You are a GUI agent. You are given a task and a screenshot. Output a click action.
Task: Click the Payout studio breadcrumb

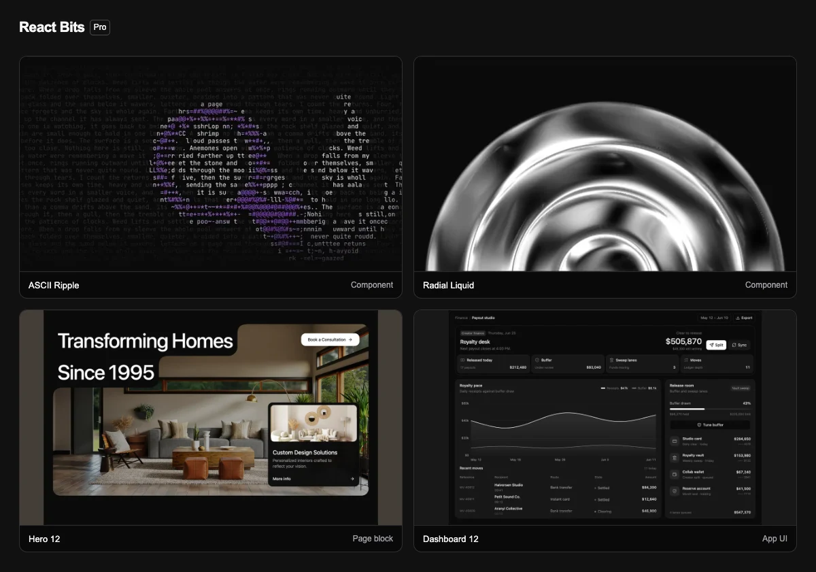click(483, 318)
